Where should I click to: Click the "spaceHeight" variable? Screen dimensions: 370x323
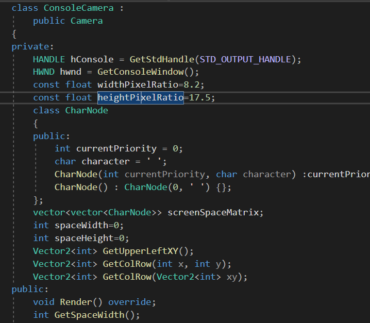tap(84, 238)
